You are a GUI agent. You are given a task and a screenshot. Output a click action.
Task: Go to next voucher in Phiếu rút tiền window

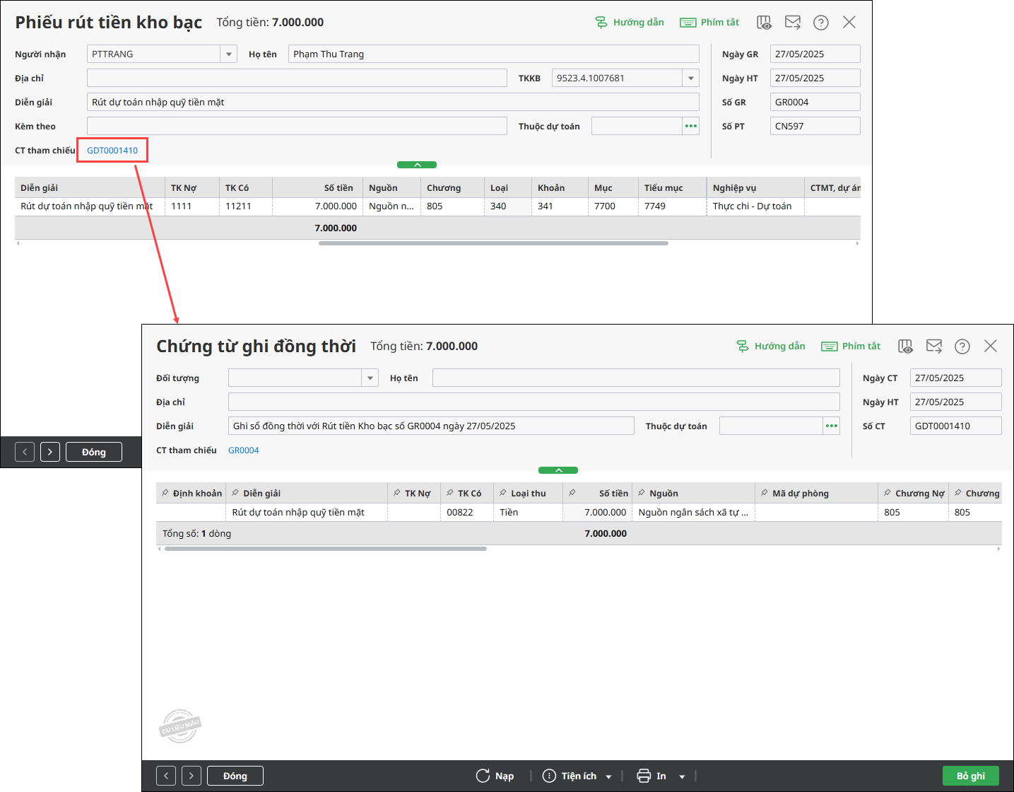tap(50, 452)
